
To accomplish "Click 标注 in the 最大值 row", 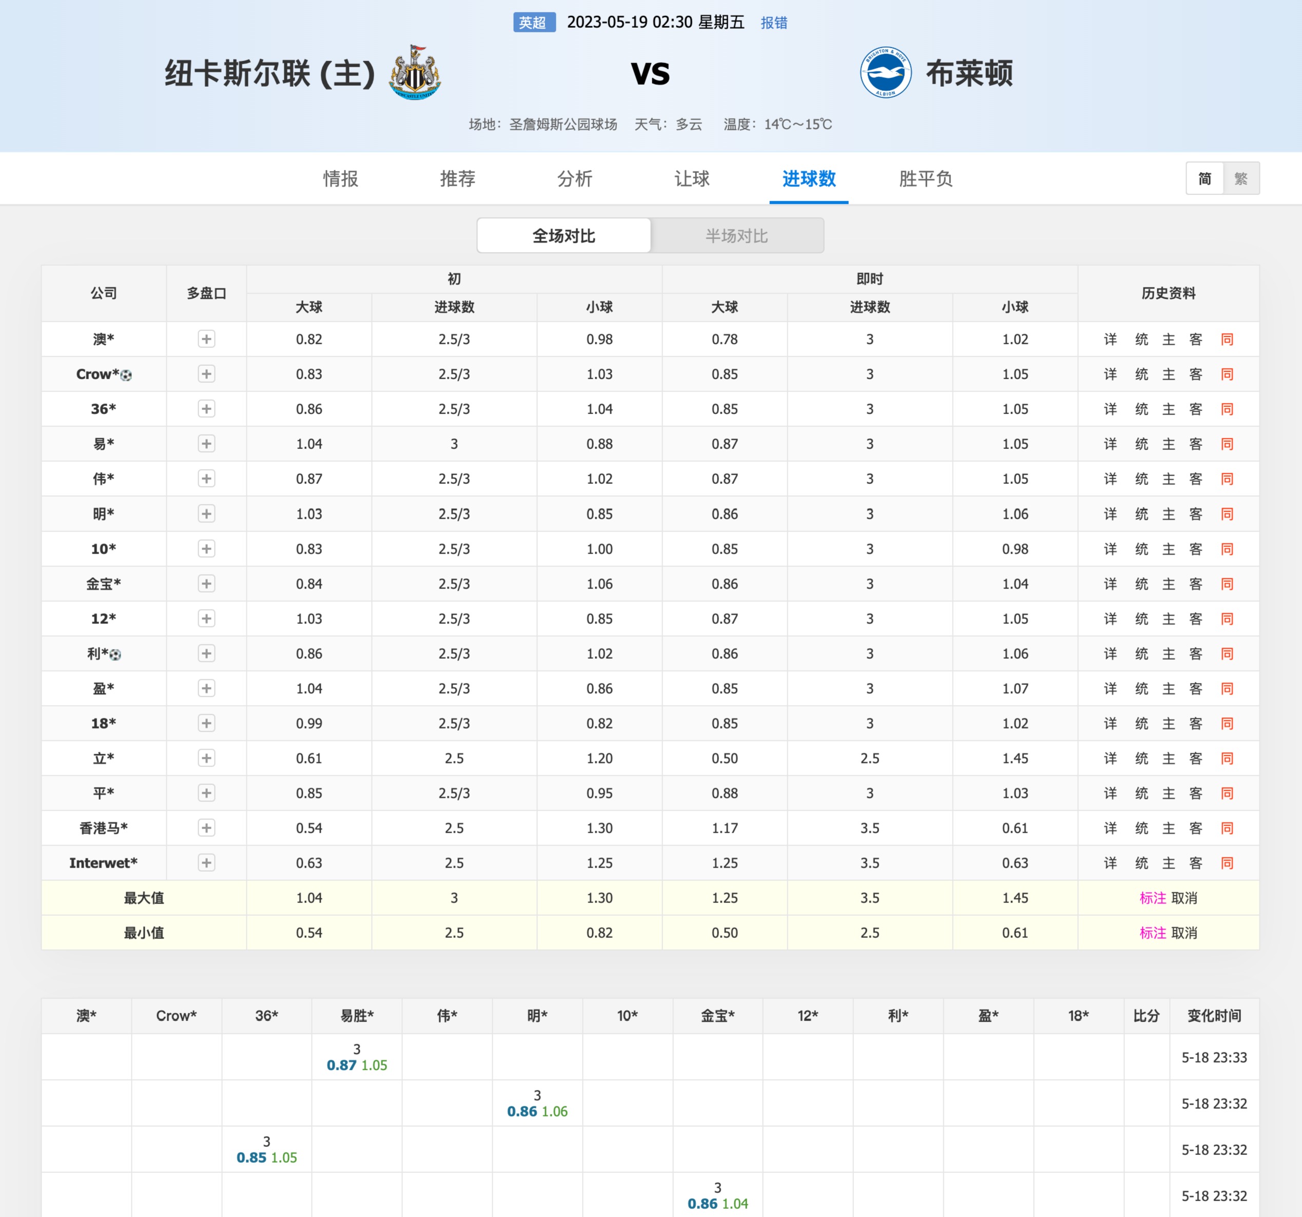I will 1153,898.
